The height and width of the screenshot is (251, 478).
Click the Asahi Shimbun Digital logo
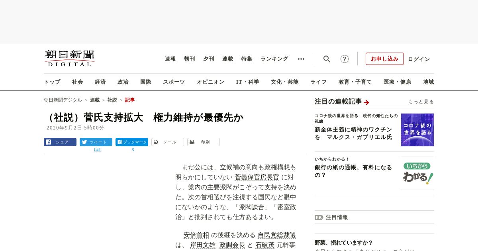click(70, 58)
